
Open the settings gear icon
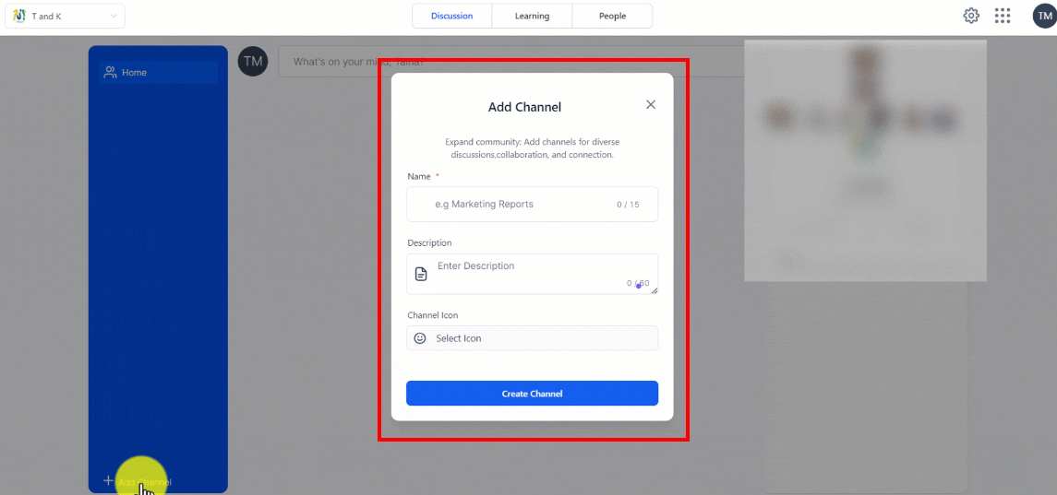coord(971,16)
